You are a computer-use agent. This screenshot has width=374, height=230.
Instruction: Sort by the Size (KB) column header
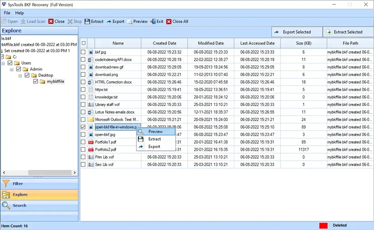tap(303, 43)
